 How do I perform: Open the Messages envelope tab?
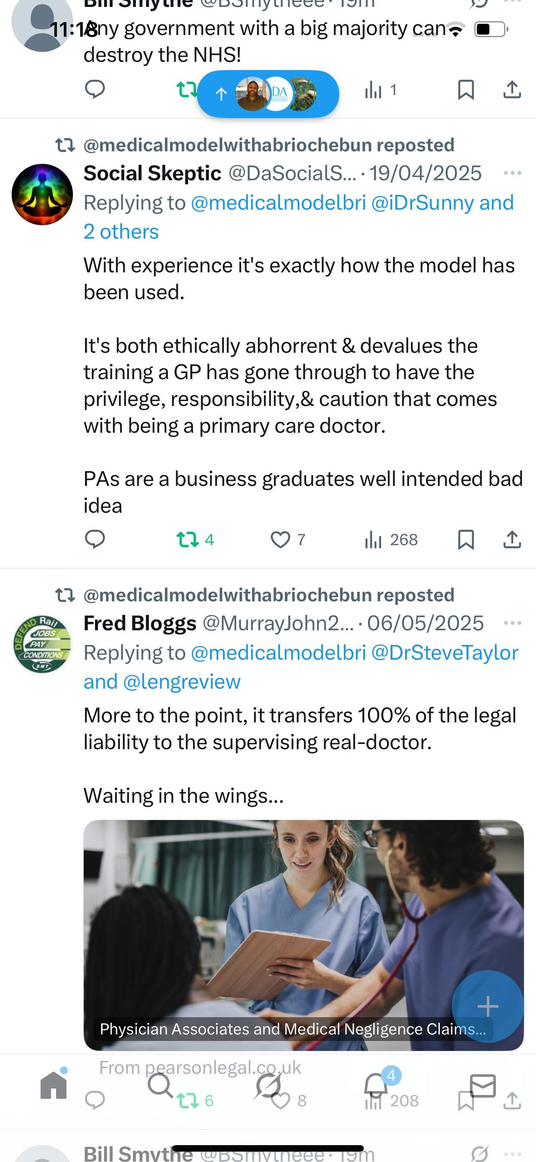[483, 1085]
